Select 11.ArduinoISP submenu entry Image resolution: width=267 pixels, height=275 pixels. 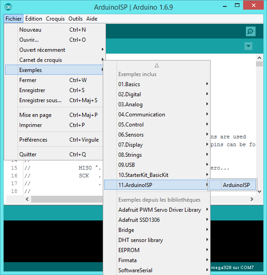coord(156,185)
